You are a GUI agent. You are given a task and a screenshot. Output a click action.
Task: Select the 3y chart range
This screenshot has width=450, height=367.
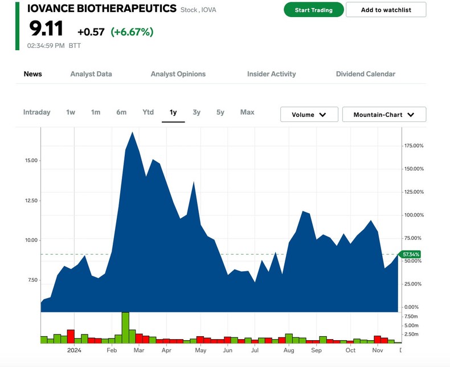(x=197, y=112)
